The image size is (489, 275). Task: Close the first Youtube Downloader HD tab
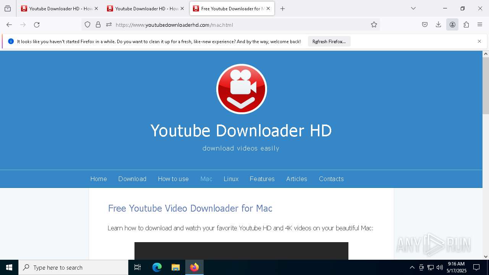point(96,8)
